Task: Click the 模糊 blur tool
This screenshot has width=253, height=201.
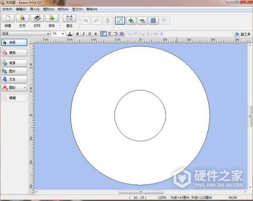Action: click(x=14, y=98)
